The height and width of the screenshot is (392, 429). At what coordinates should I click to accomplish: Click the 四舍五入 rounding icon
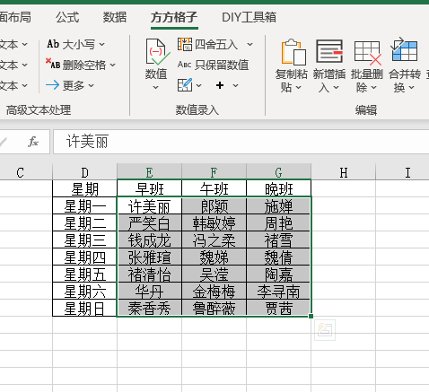pyautogui.click(x=185, y=44)
